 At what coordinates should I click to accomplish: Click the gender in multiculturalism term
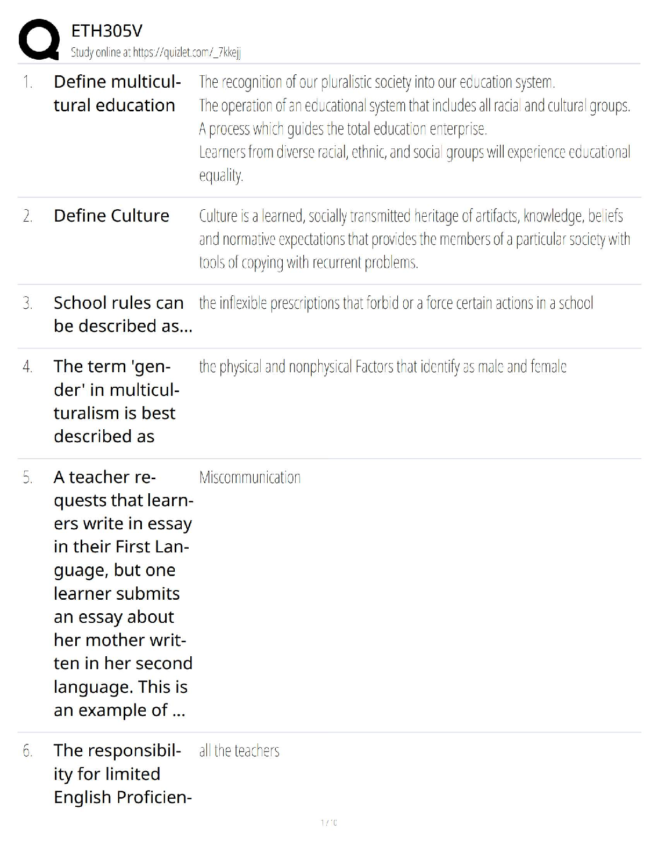(116, 401)
